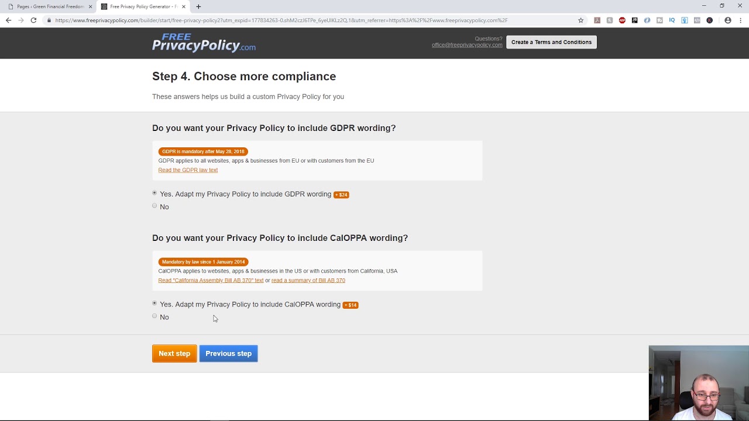The height and width of the screenshot is (421, 749).
Task: Open a new browser tab with plus
Action: pos(198,6)
